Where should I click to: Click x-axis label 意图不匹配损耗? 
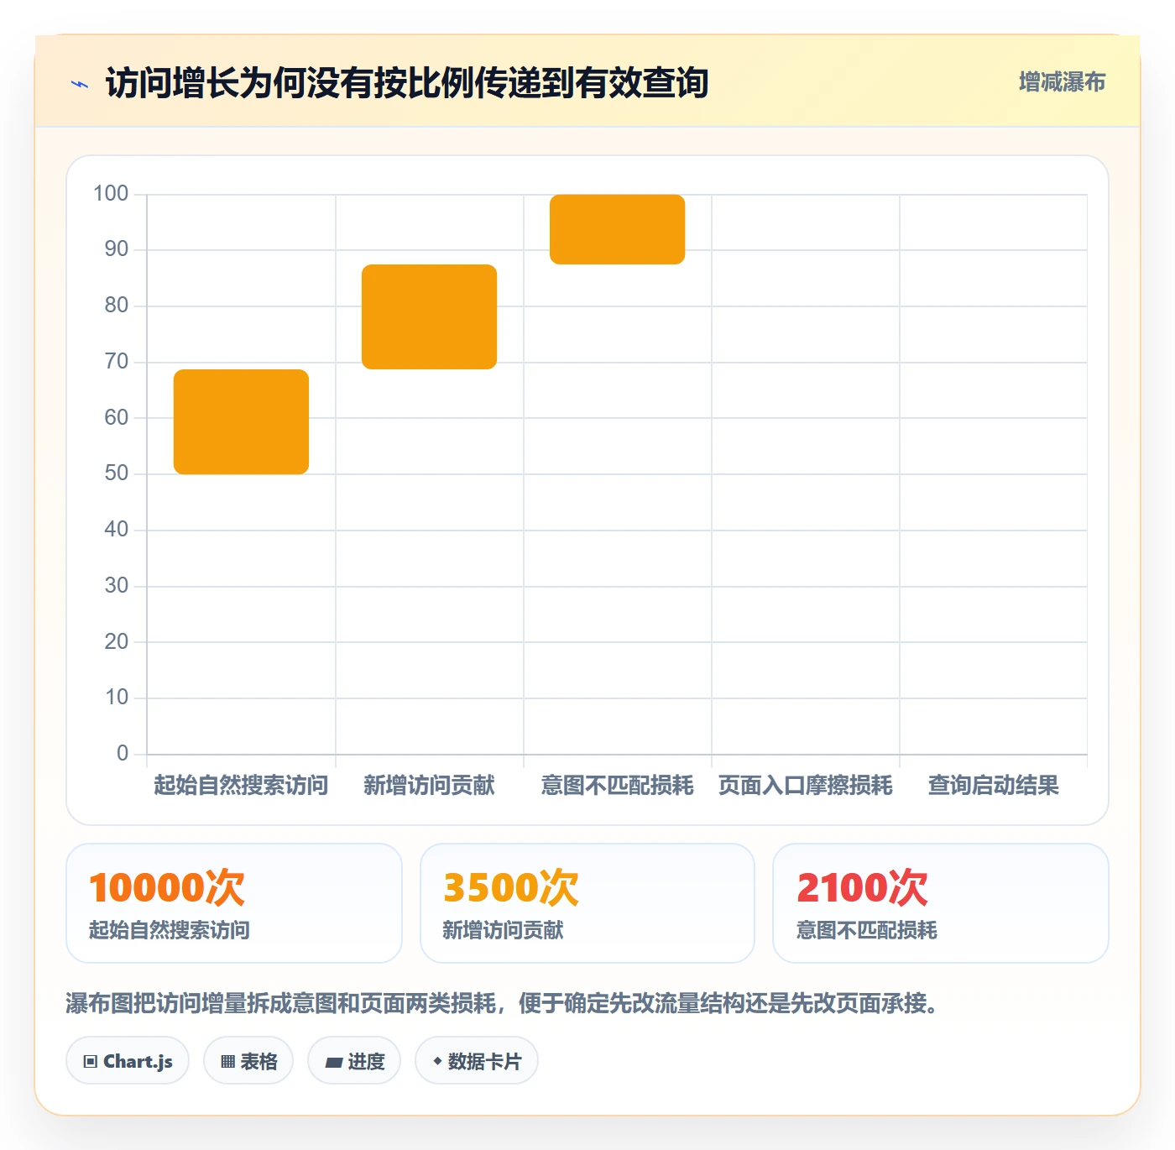point(617,786)
